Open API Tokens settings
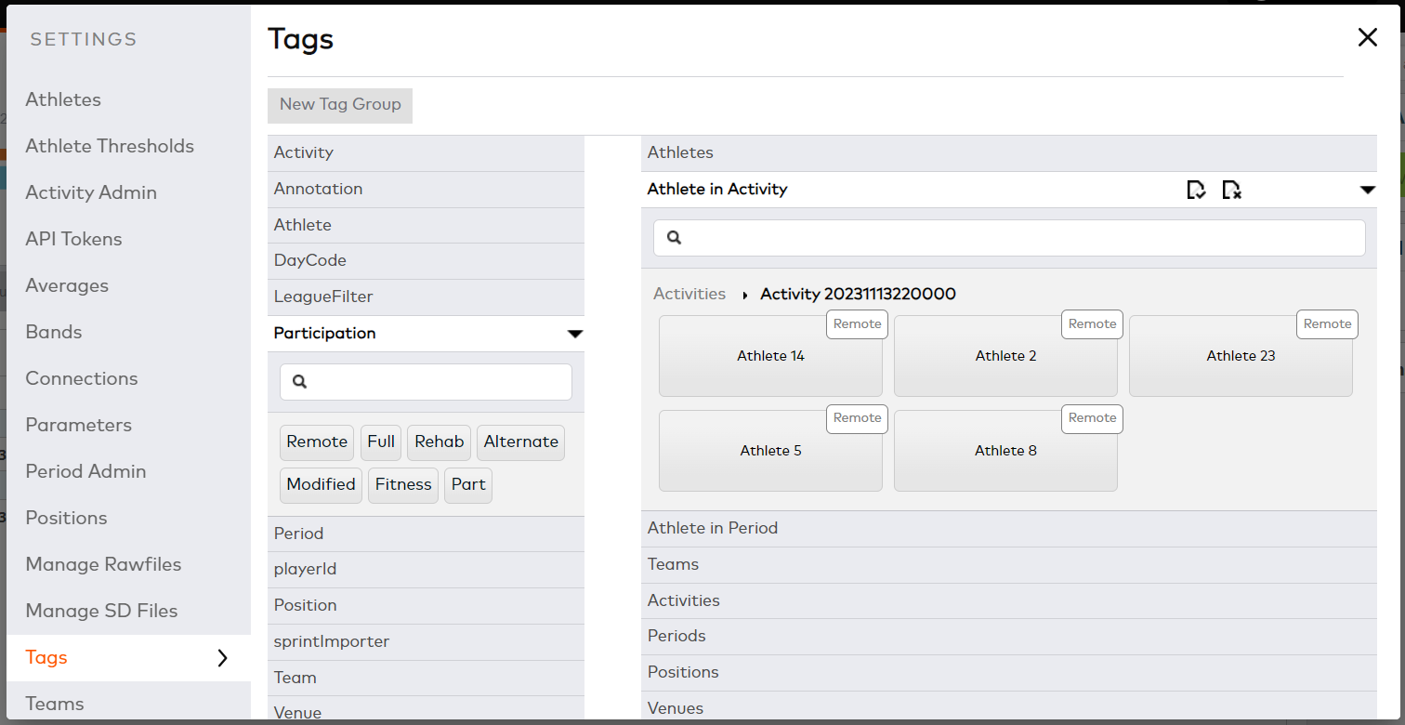The width and height of the screenshot is (1405, 725). pyautogui.click(x=73, y=239)
